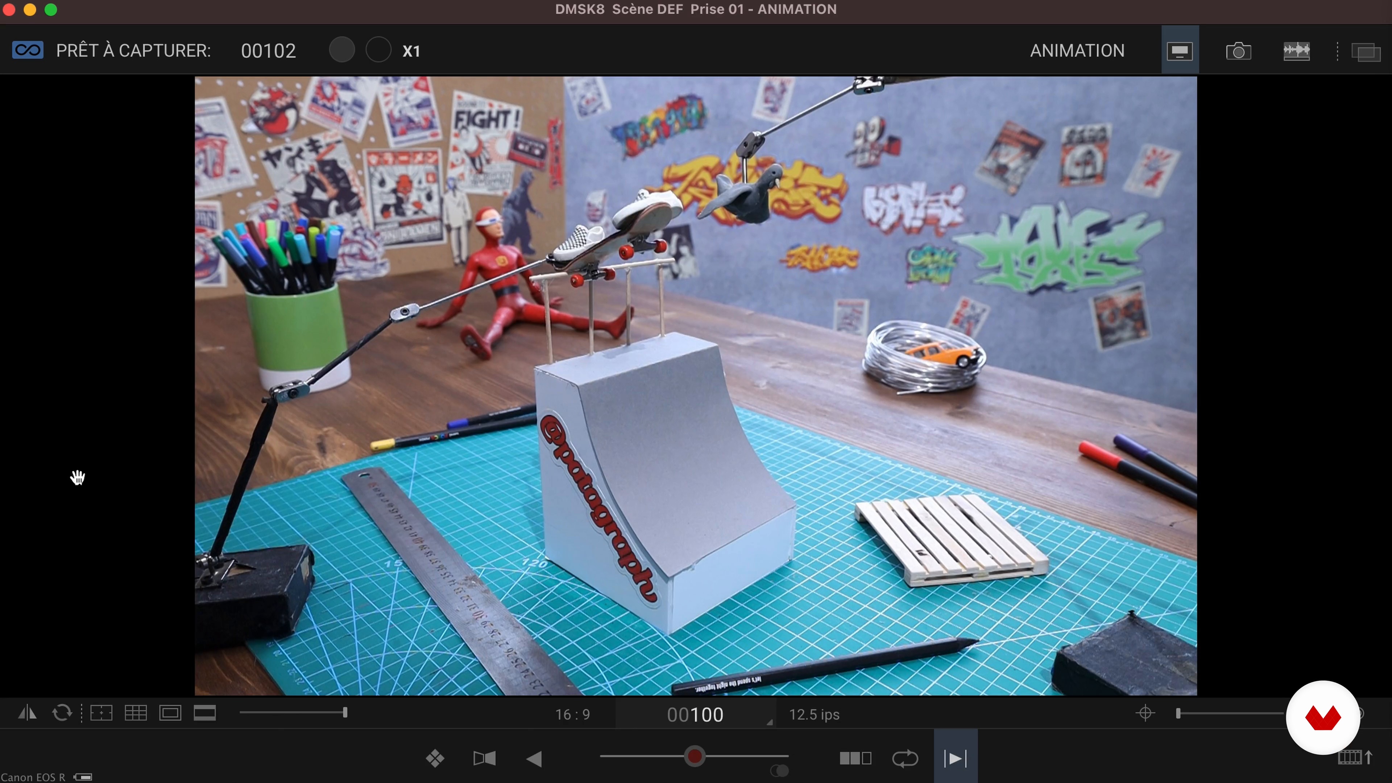The width and height of the screenshot is (1392, 783).
Task: Open the frame counter 00100 dropdown
Action: coord(696,715)
